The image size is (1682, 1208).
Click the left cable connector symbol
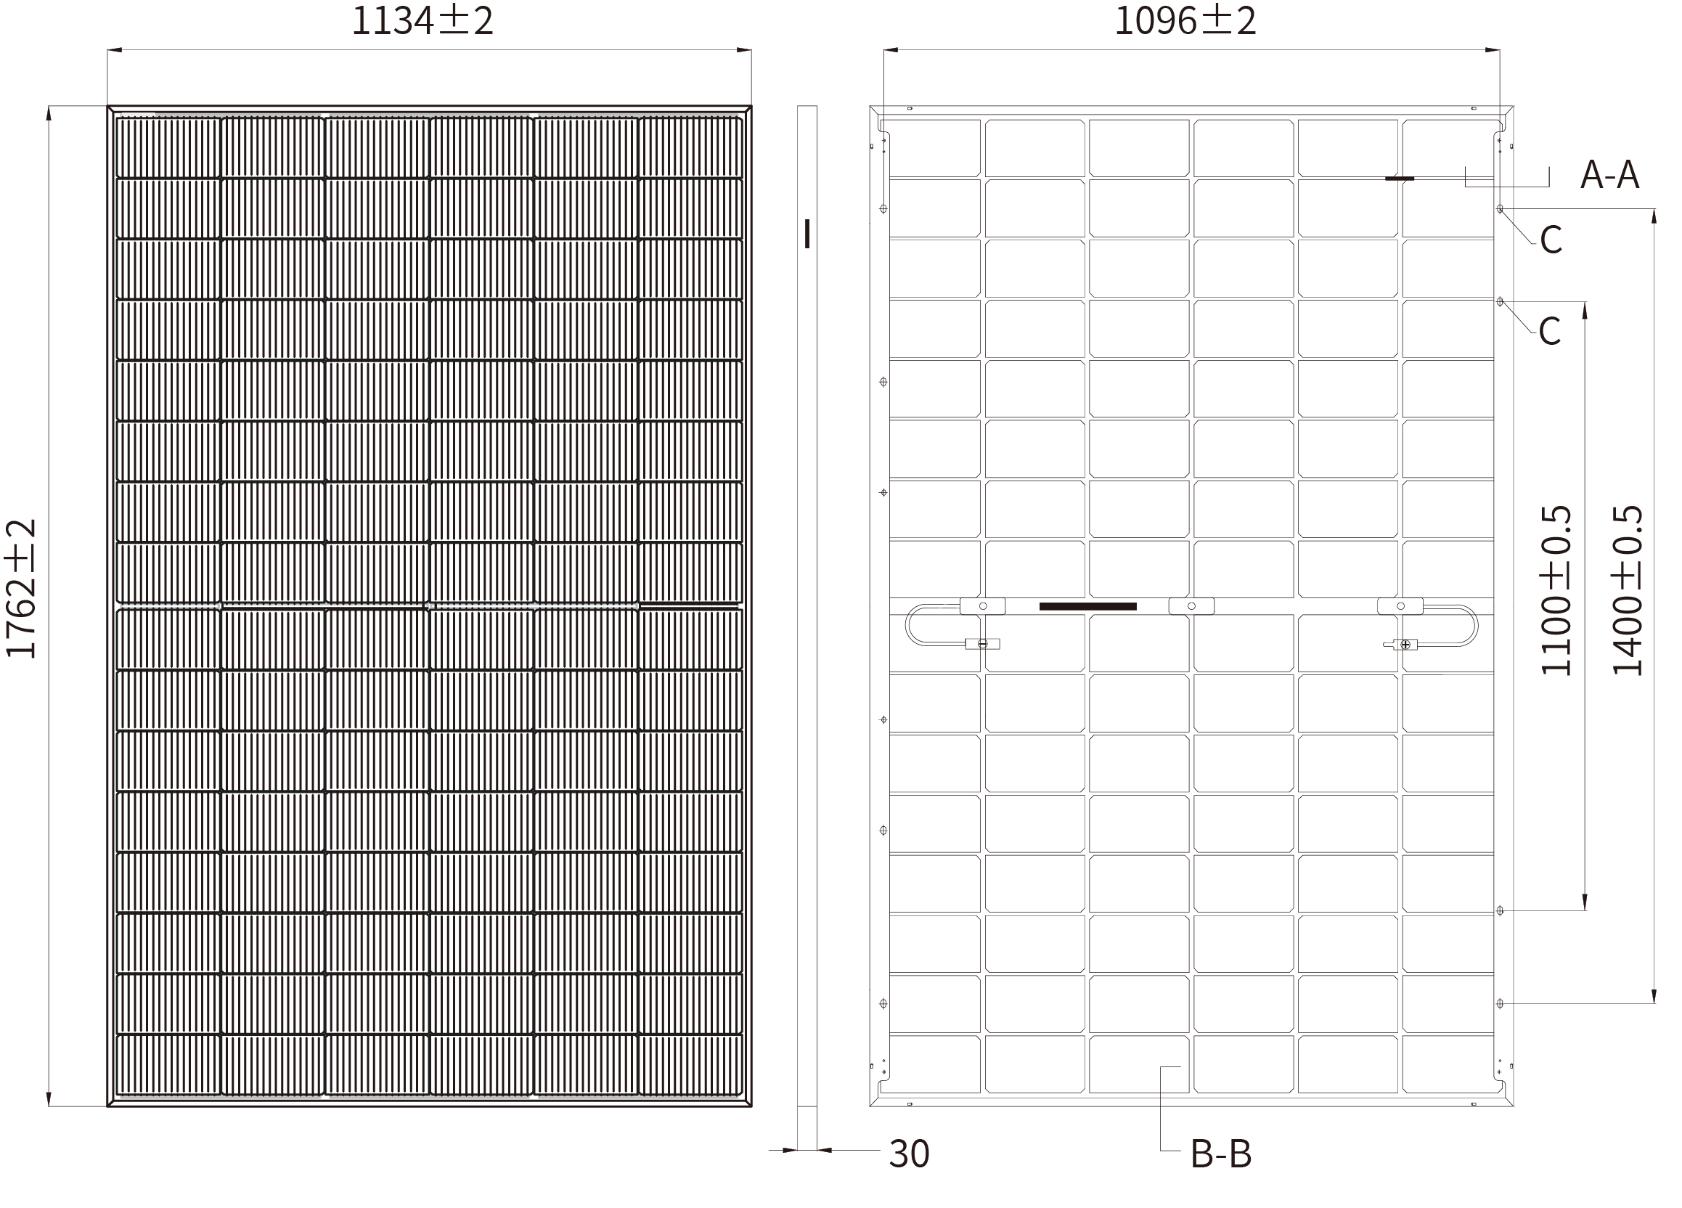(982, 644)
